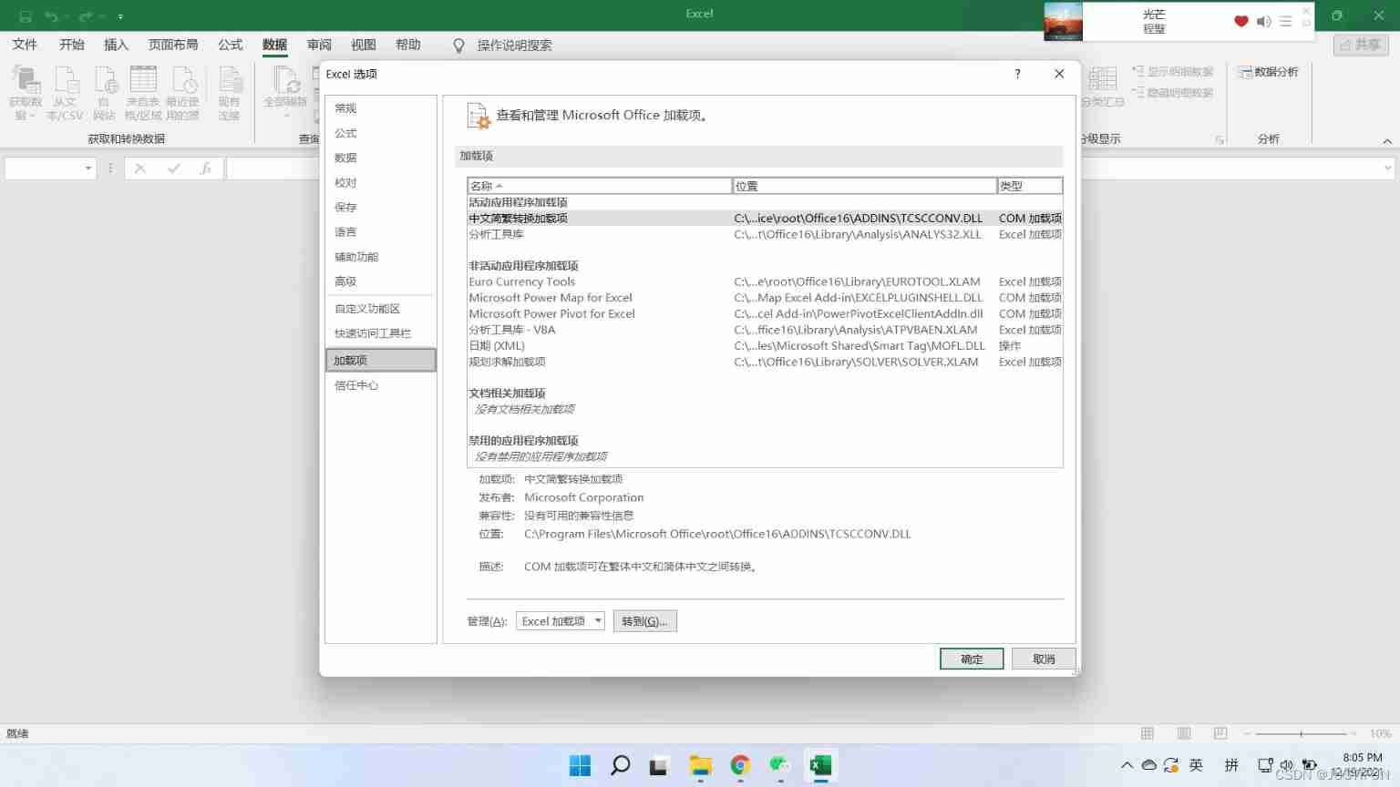
Task: Select the 分析工具库 add-in row
Action: [x=765, y=234]
